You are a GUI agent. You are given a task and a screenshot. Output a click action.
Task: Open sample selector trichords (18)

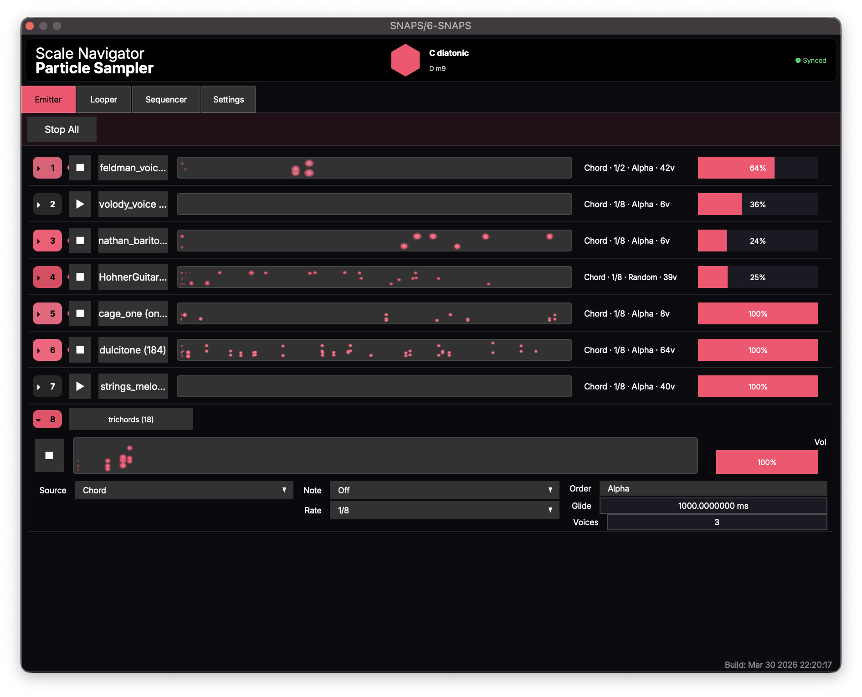[x=131, y=419]
